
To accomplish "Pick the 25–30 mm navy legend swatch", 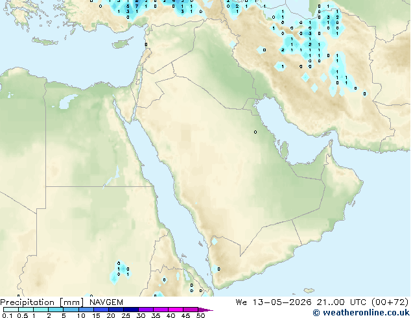I will (x=131, y=310).
